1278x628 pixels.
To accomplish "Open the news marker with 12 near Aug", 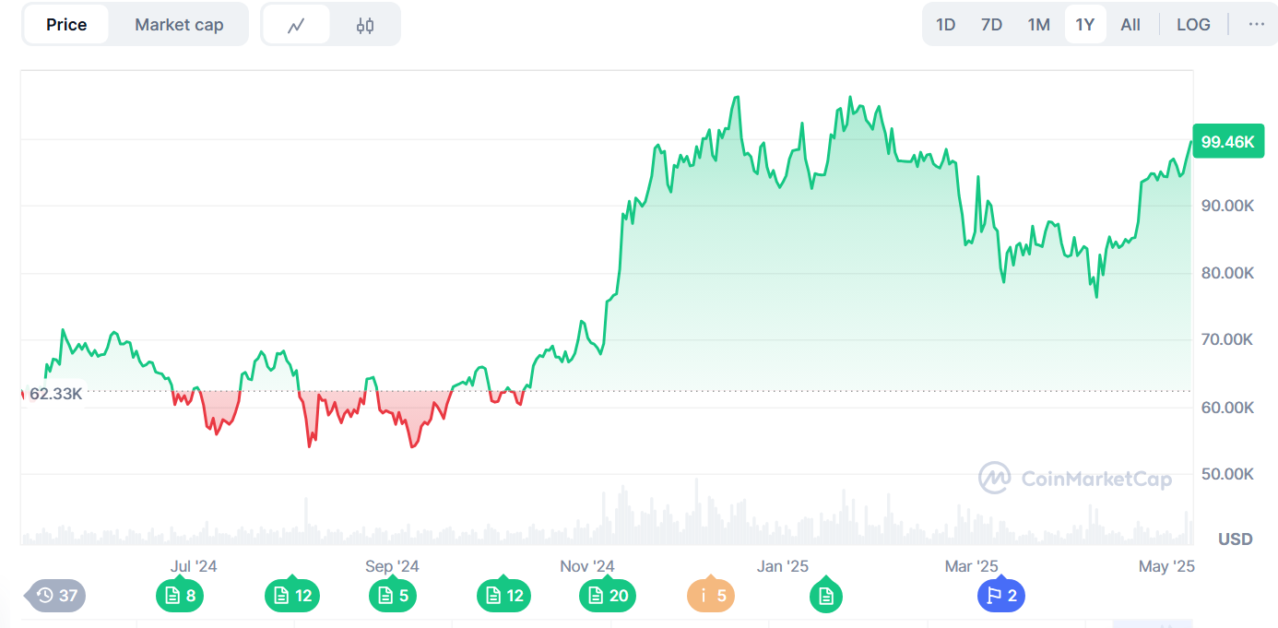I will point(291,596).
